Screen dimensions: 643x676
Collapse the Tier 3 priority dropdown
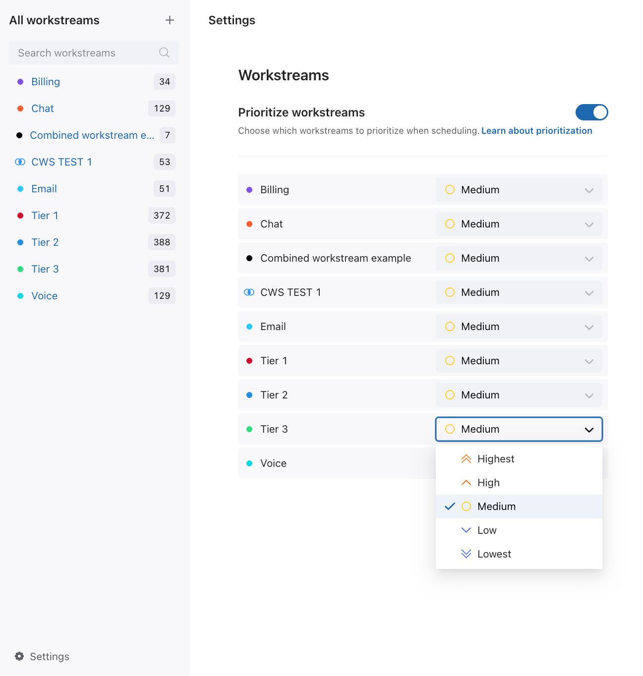point(519,429)
